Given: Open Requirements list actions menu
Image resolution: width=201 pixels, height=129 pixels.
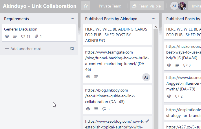Looking at the screenshot, I should click(72, 19).
